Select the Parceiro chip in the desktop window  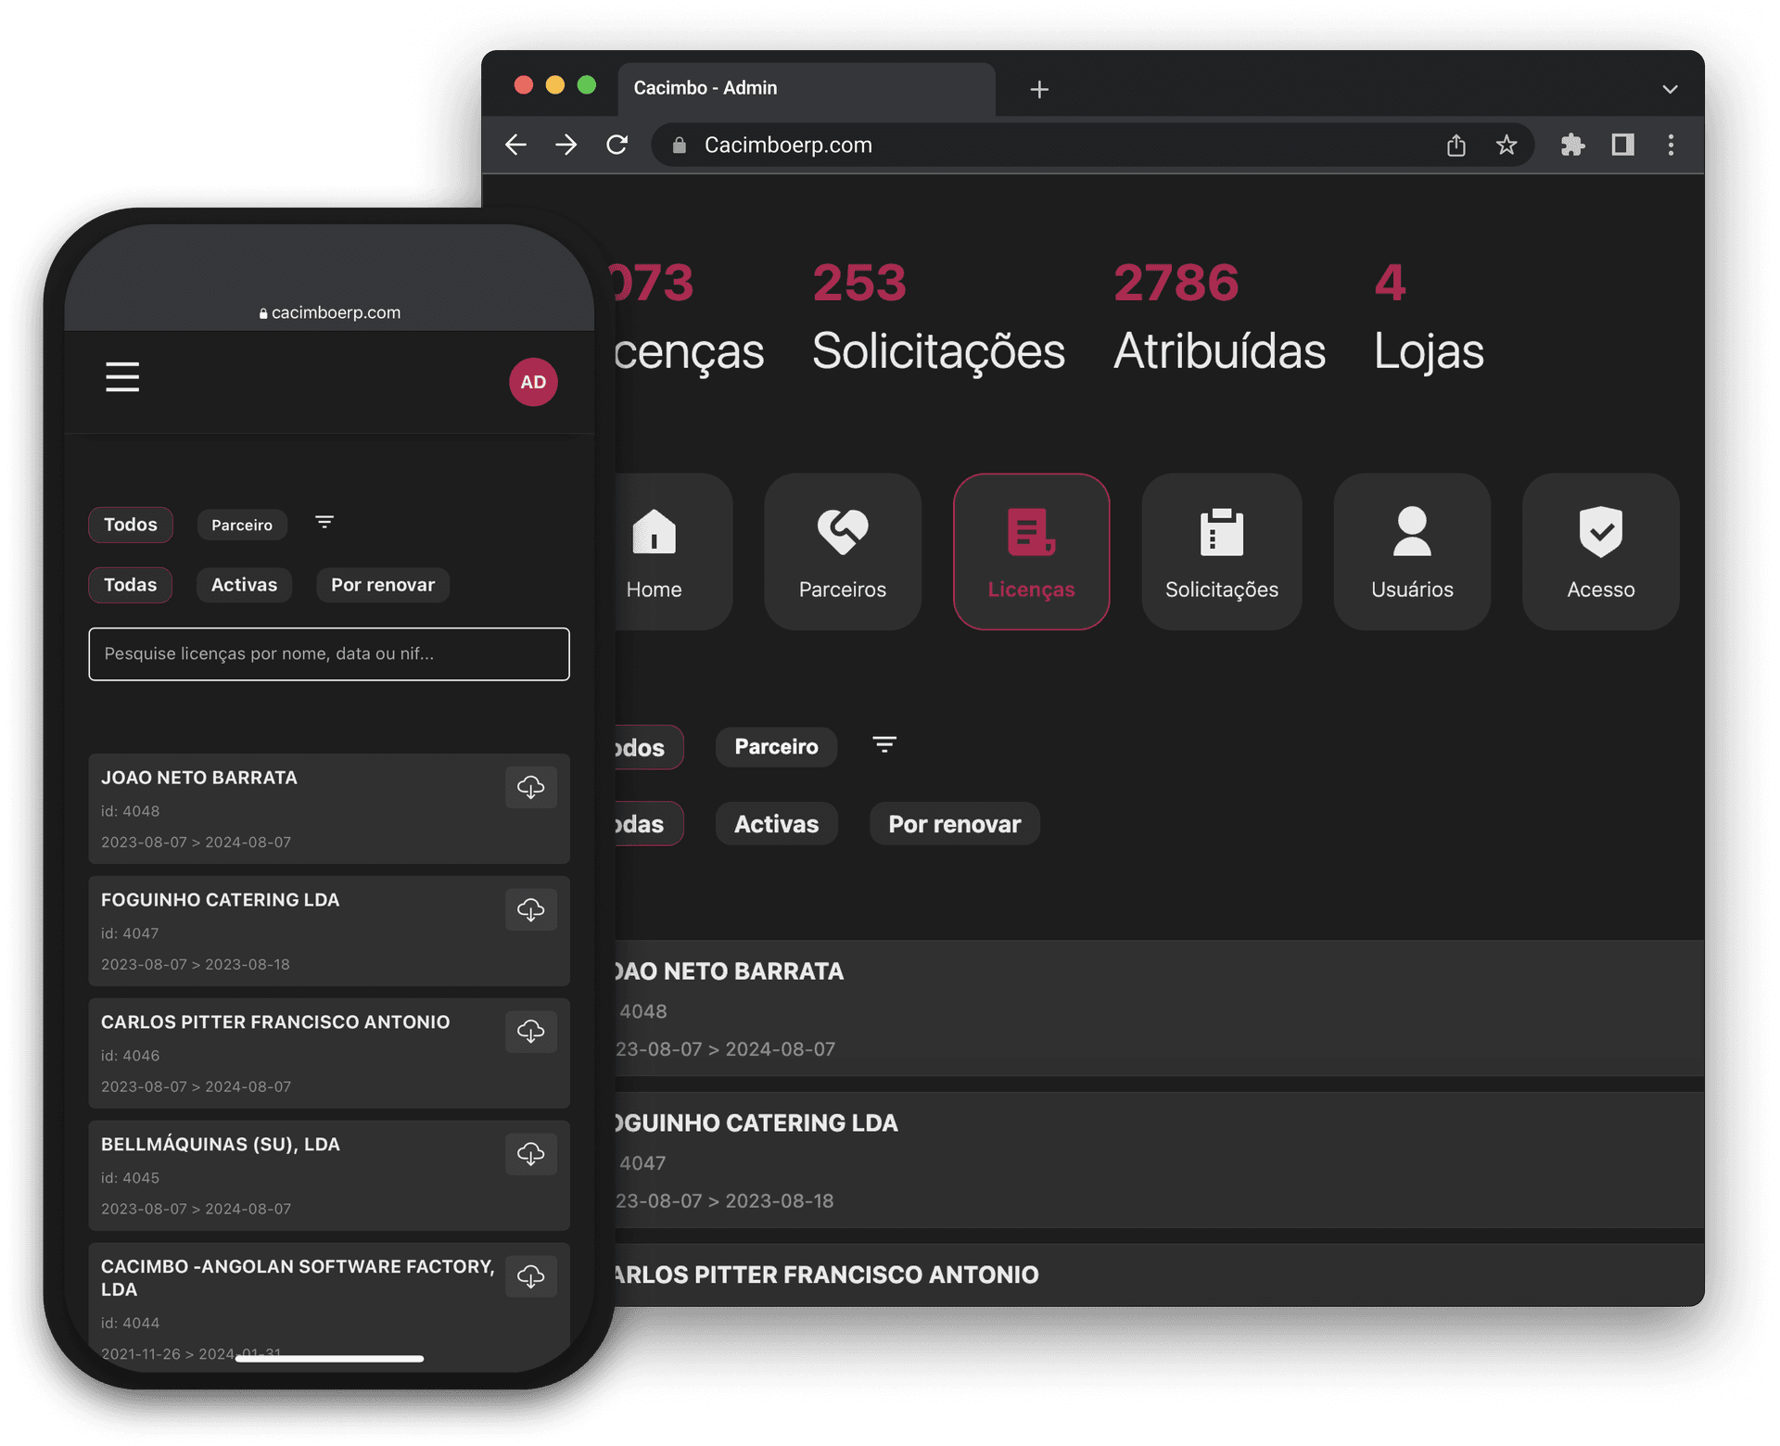pyautogui.click(x=776, y=747)
